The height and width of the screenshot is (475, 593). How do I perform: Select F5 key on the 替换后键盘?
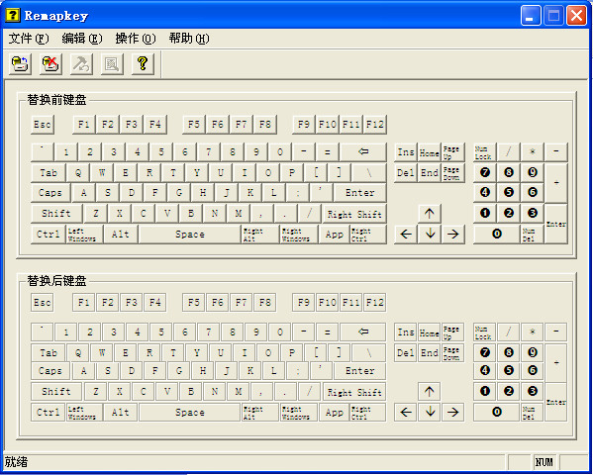194,302
